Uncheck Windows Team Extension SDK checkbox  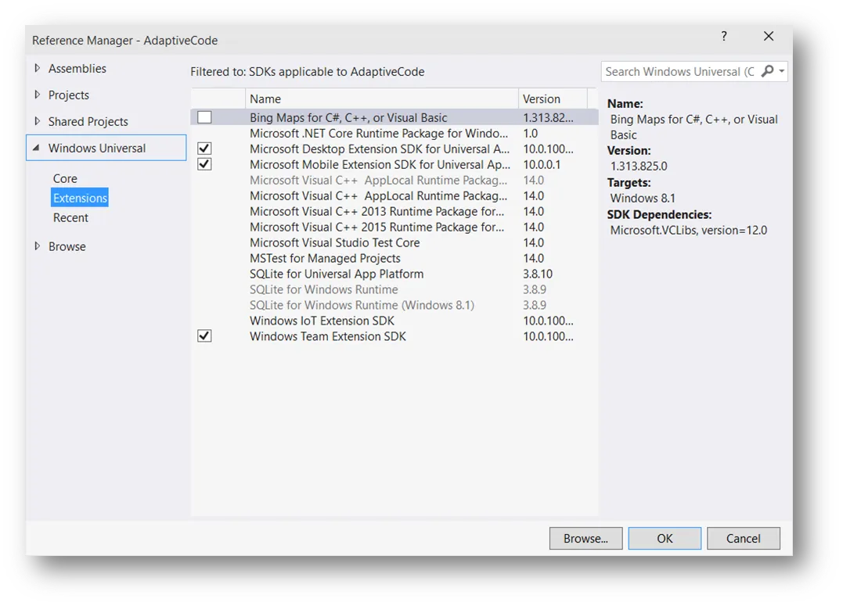(x=204, y=335)
